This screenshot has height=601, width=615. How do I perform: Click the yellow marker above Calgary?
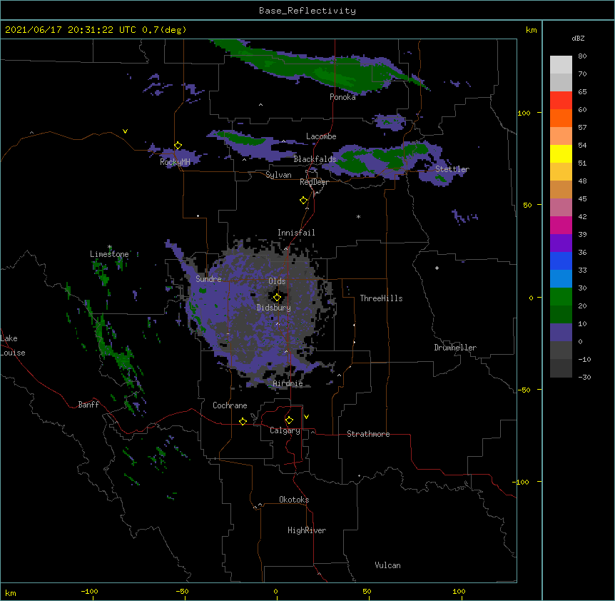click(289, 420)
